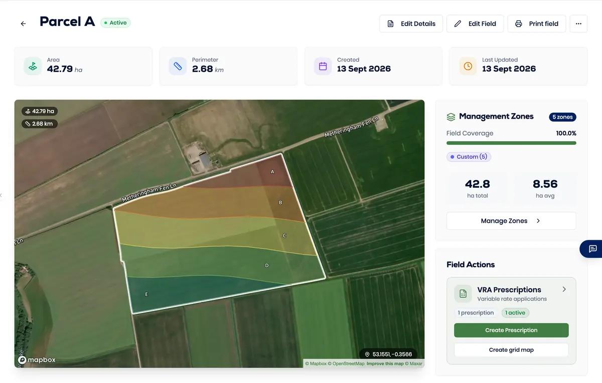Open the chat message floating button

(592, 249)
